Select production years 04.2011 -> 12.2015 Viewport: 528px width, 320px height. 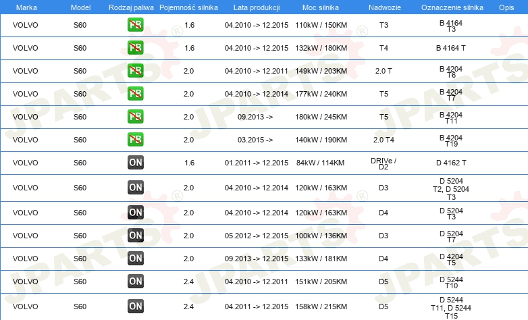pyautogui.click(x=257, y=306)
